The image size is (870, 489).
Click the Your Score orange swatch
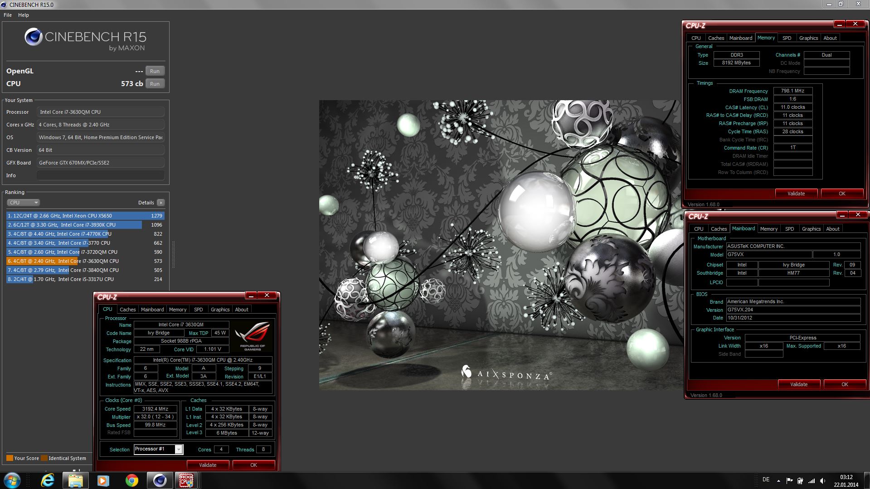(x=10, y=458)
